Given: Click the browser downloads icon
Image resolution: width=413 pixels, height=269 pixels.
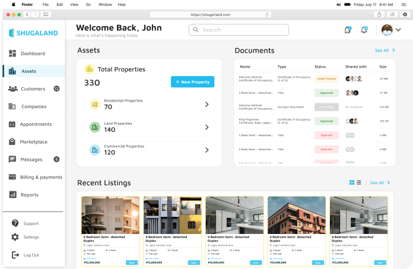Looking at the screenshot, I should 405,14.
